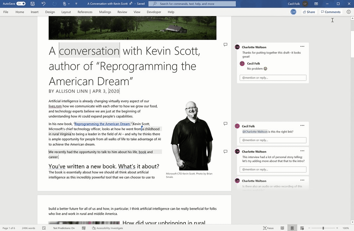This screenshot has height=231, width=354.
Task: Open 'Reprogramming the American Dream' hyperlink
Action: point(102,124)
